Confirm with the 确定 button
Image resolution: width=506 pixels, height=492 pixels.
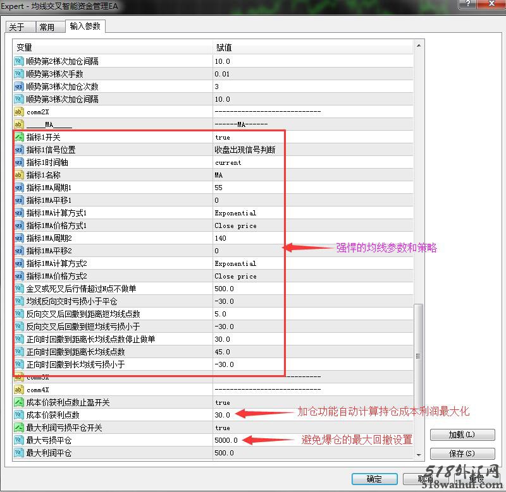pyautogui.click(x=374, y=479)
